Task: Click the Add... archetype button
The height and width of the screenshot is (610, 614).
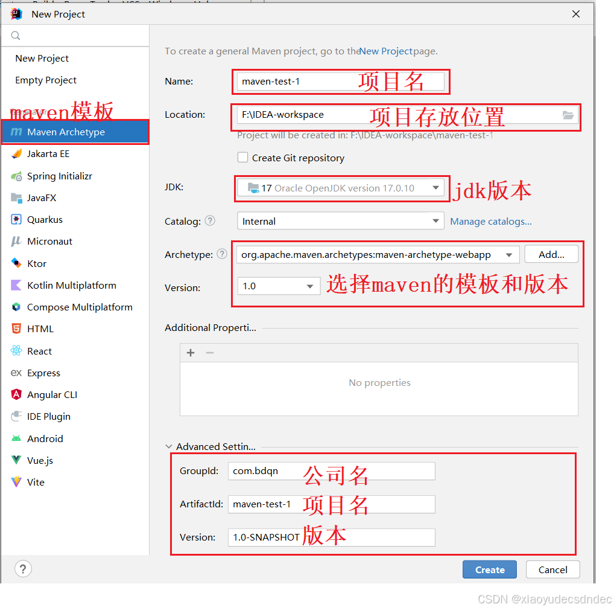Action: 551,254
